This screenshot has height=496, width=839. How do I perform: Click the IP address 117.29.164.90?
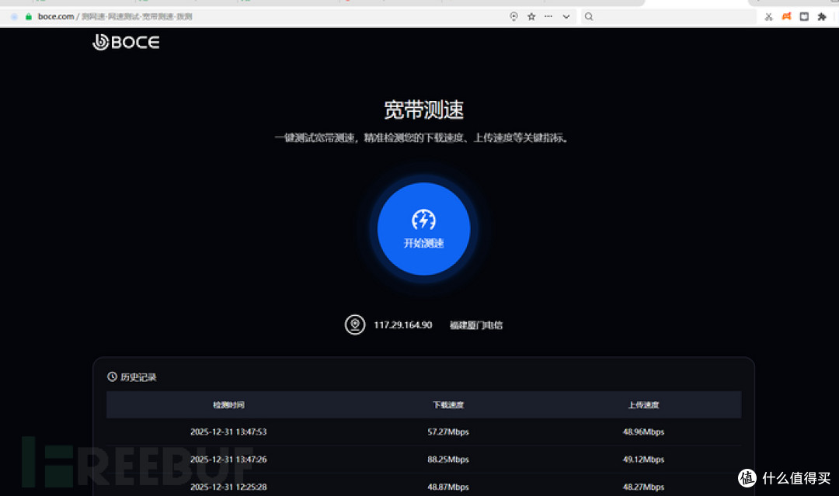(402, 325)
